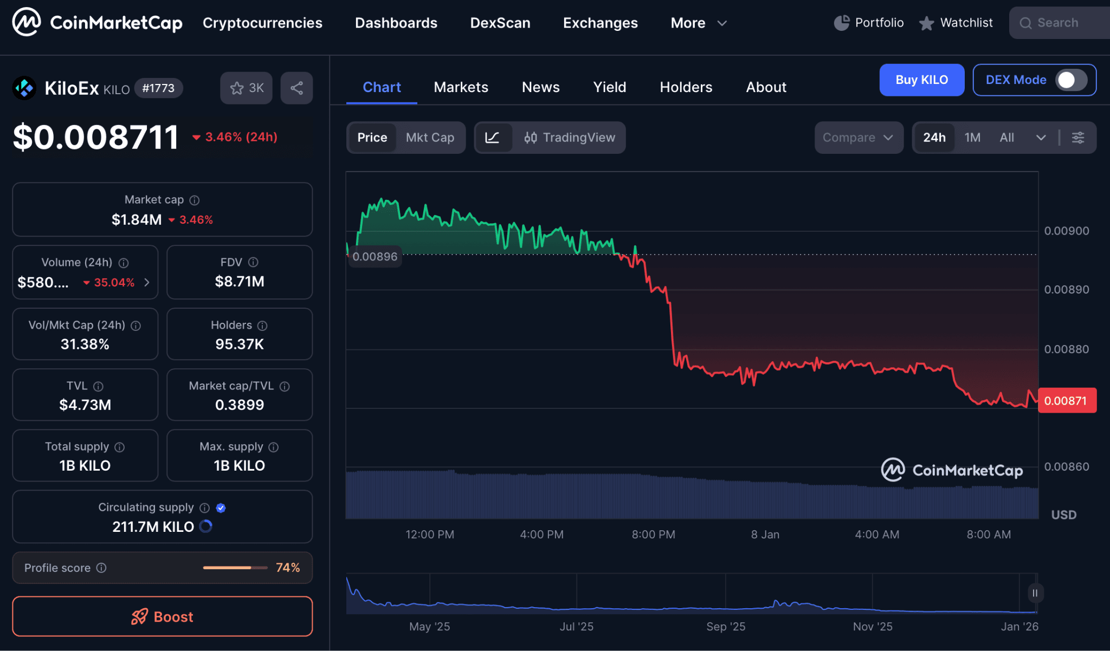Click the Buy KILO button
Screen dimensions: 1110x651
921,80
